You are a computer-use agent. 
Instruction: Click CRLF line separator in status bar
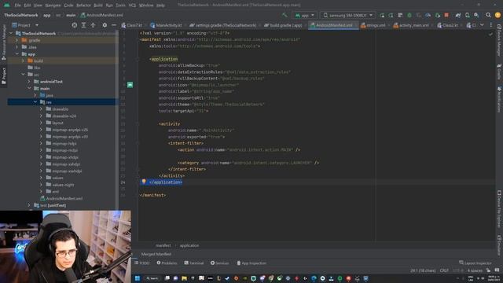pos(444,270)
